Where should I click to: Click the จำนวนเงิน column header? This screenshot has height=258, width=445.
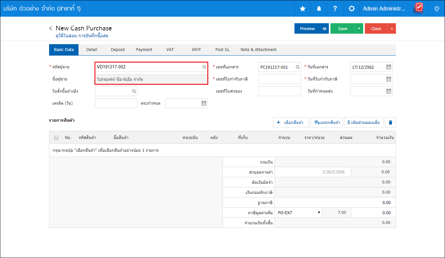click(385, 138)
